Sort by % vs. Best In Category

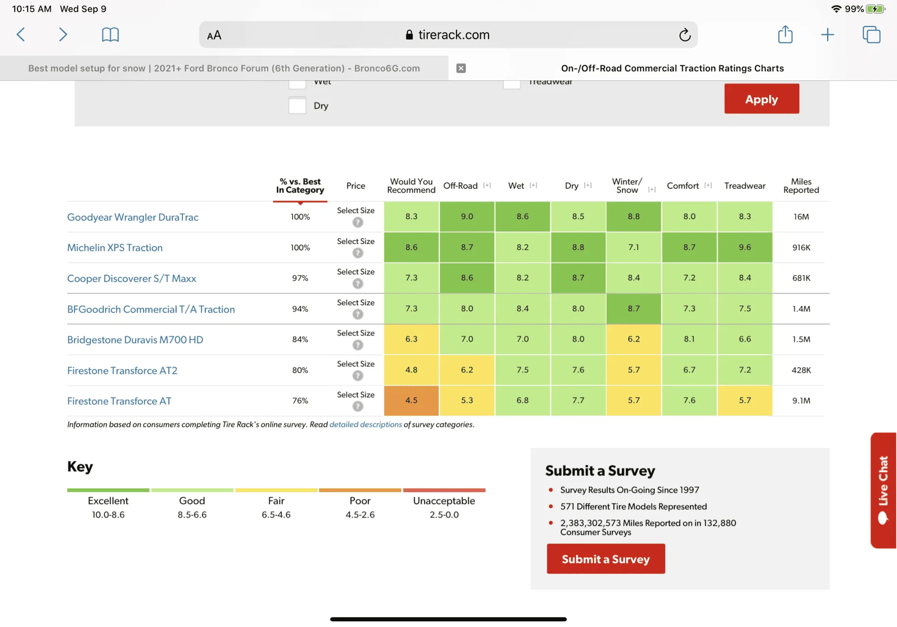pos(300,186)
